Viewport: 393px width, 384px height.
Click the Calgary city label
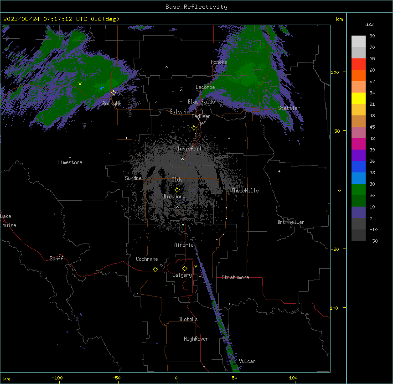point(182,275)
